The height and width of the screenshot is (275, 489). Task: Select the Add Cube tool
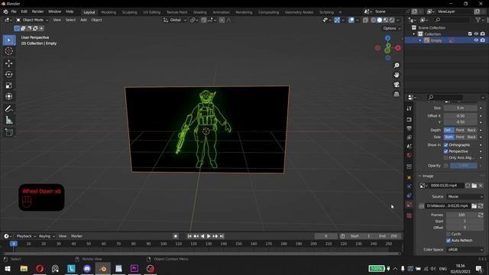click(9, 132)
